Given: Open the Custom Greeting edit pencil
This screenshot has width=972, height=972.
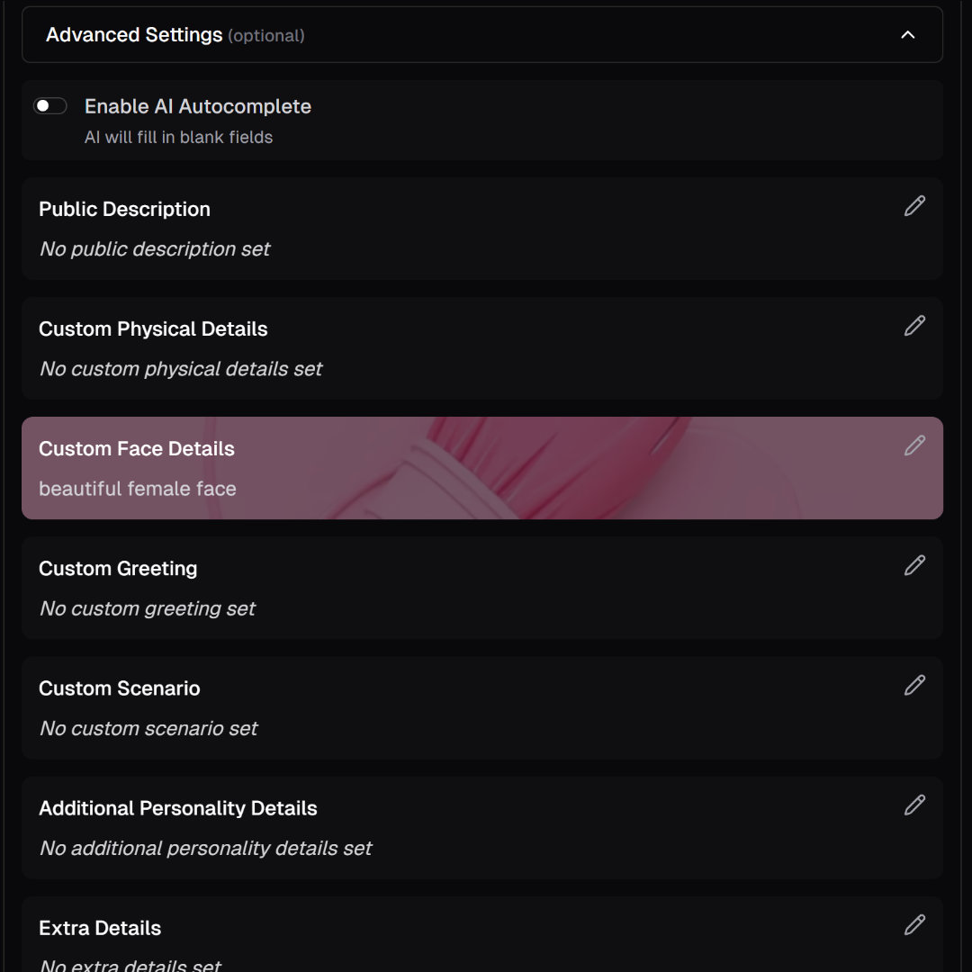Looking at the screenshot, I should coord(914,564).
